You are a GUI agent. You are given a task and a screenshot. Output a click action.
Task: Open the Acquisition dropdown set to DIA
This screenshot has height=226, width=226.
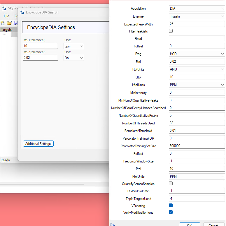click(x=197, y=8)
